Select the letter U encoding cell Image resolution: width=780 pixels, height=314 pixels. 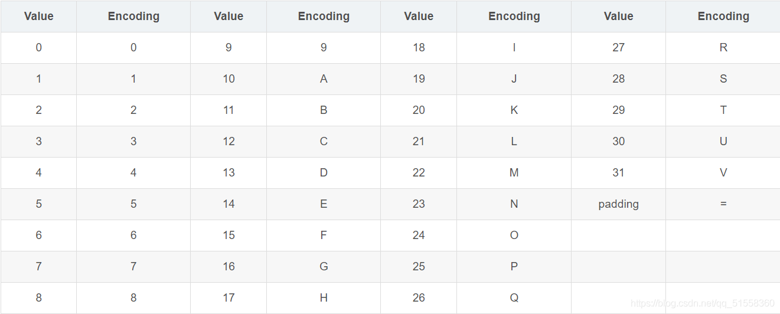click(x=723, y=142)
